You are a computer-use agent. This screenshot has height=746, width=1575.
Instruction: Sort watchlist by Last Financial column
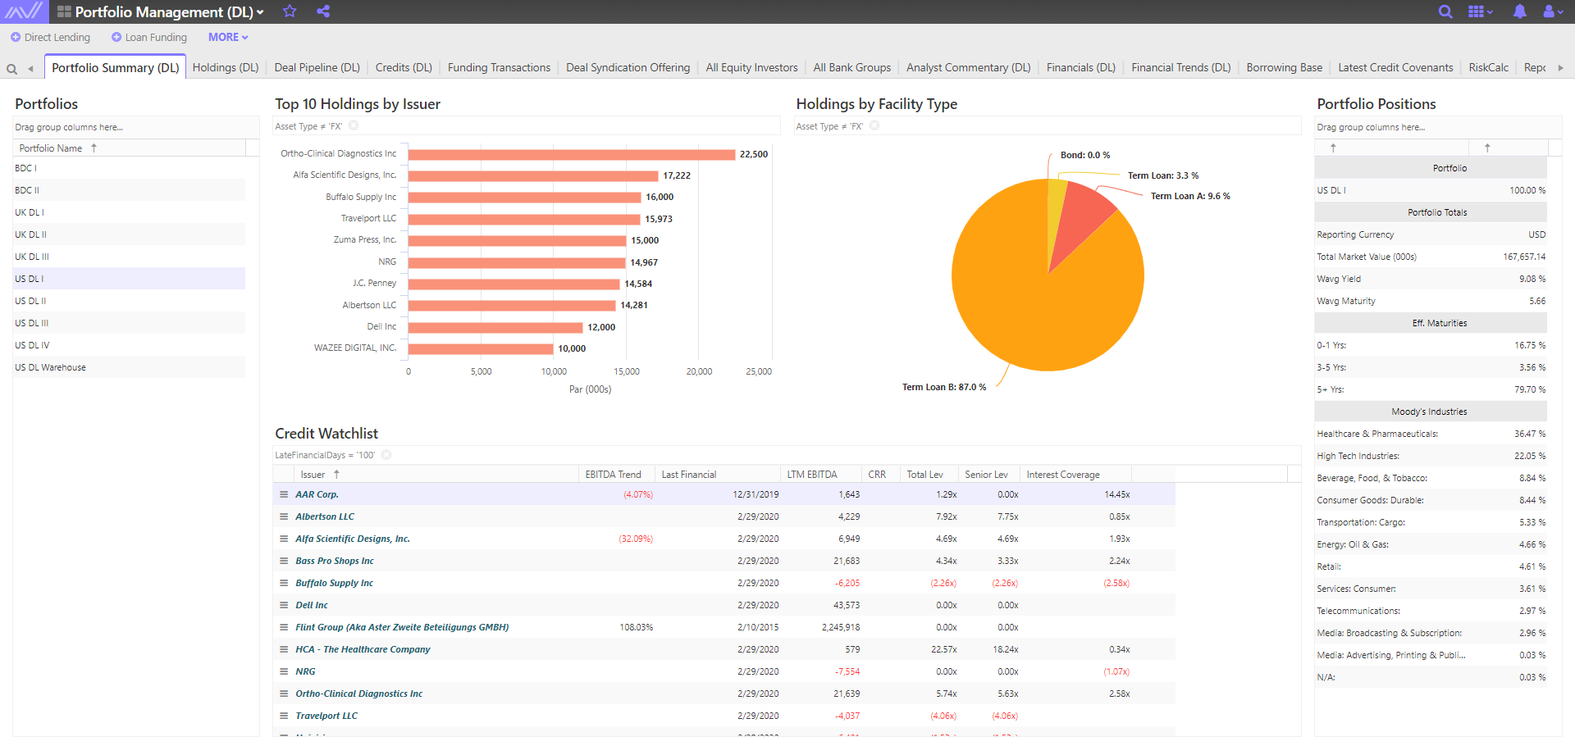(718, 474)
